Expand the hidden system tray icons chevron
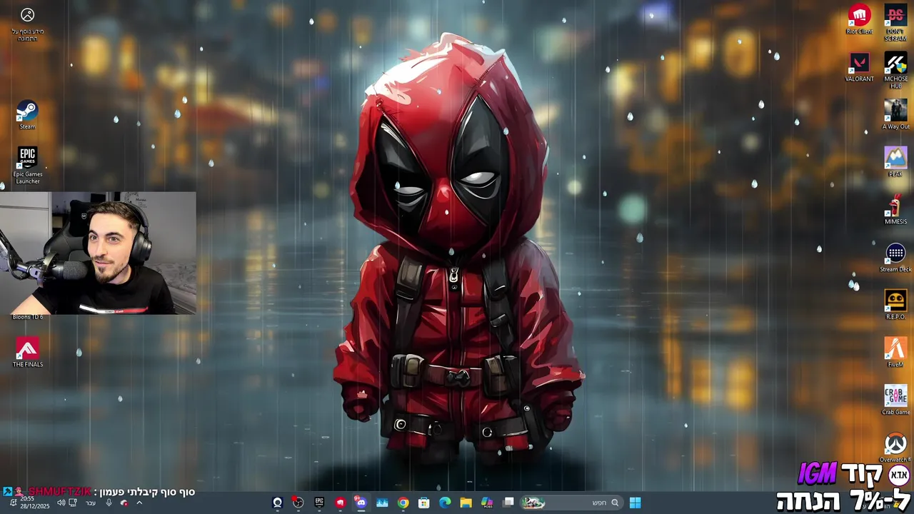 pyautogui.click(x=139, y=503)
